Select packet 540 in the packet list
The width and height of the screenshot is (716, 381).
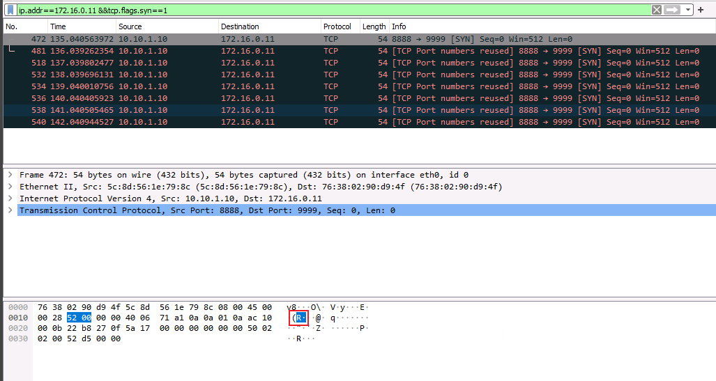(209, 122)
